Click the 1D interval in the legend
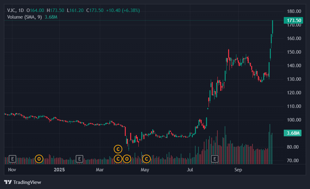Screen dimensions: 310x189 [x=21, y=10]
